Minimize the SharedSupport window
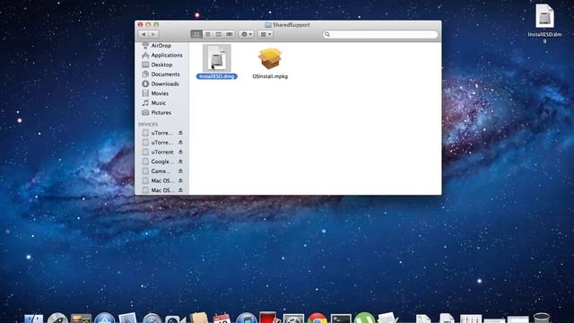 pyautogui.click(x=148, y=24)
